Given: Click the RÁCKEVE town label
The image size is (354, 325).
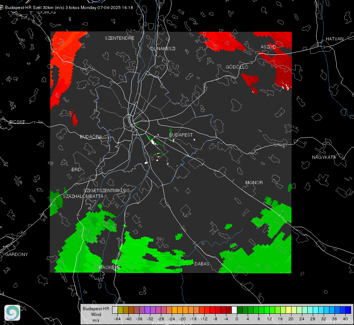Looking at the screenshot, I should (110, 268).
